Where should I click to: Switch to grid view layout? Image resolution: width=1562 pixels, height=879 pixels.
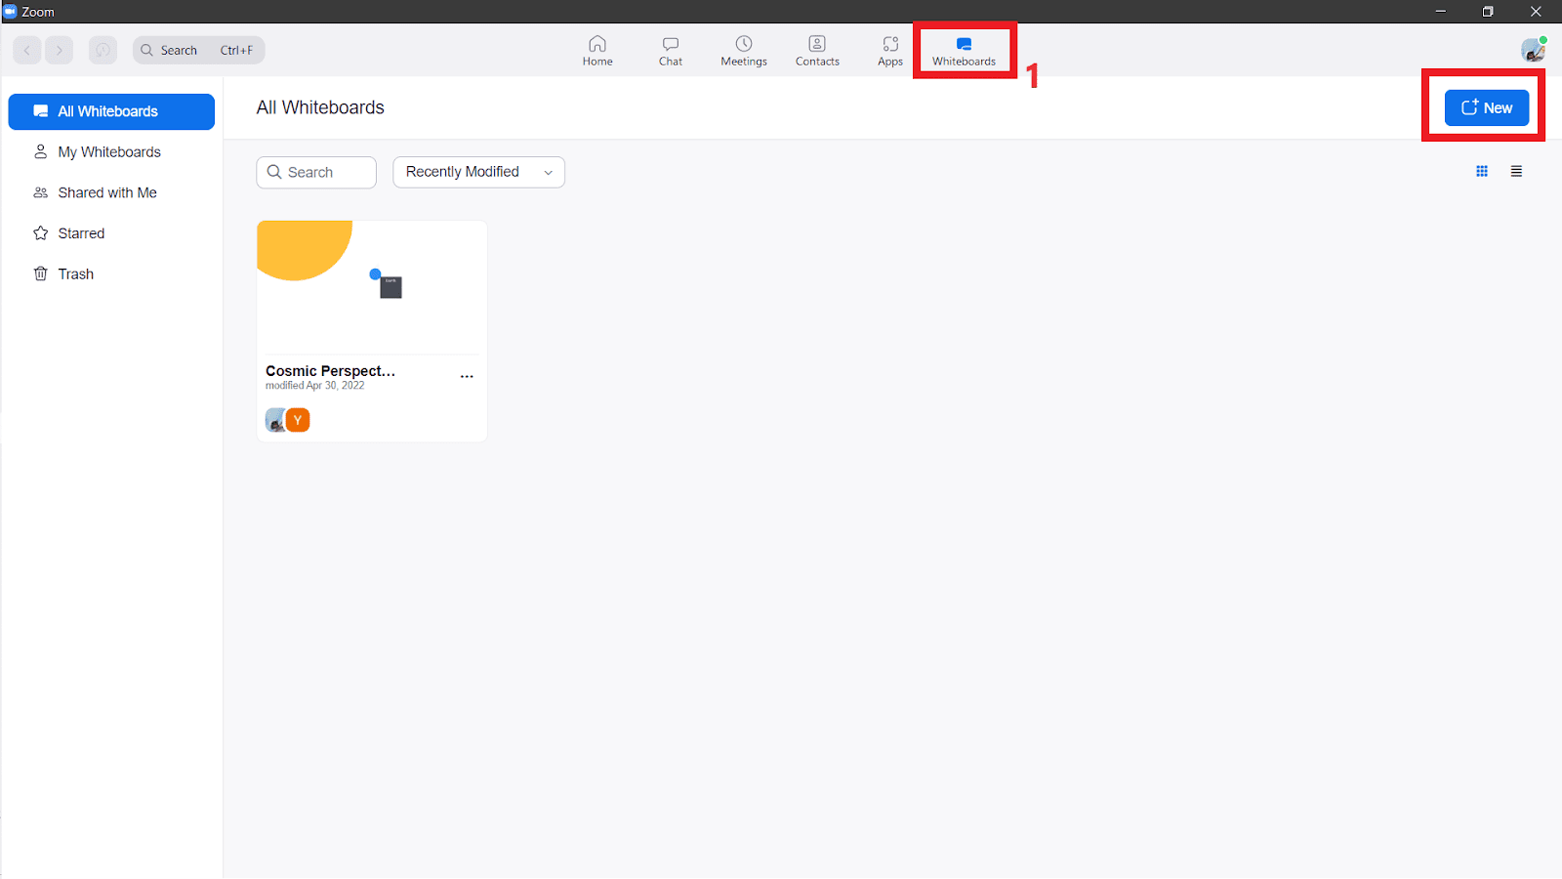1481,171
